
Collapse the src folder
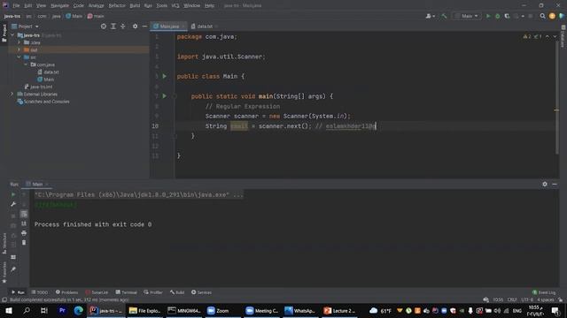(19, 57)
